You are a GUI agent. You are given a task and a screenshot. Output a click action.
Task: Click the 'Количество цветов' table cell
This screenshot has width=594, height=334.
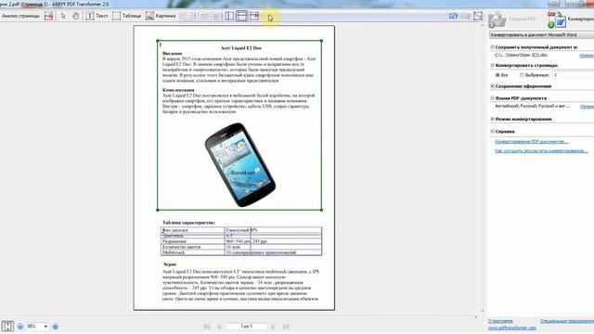click(192, 247)
